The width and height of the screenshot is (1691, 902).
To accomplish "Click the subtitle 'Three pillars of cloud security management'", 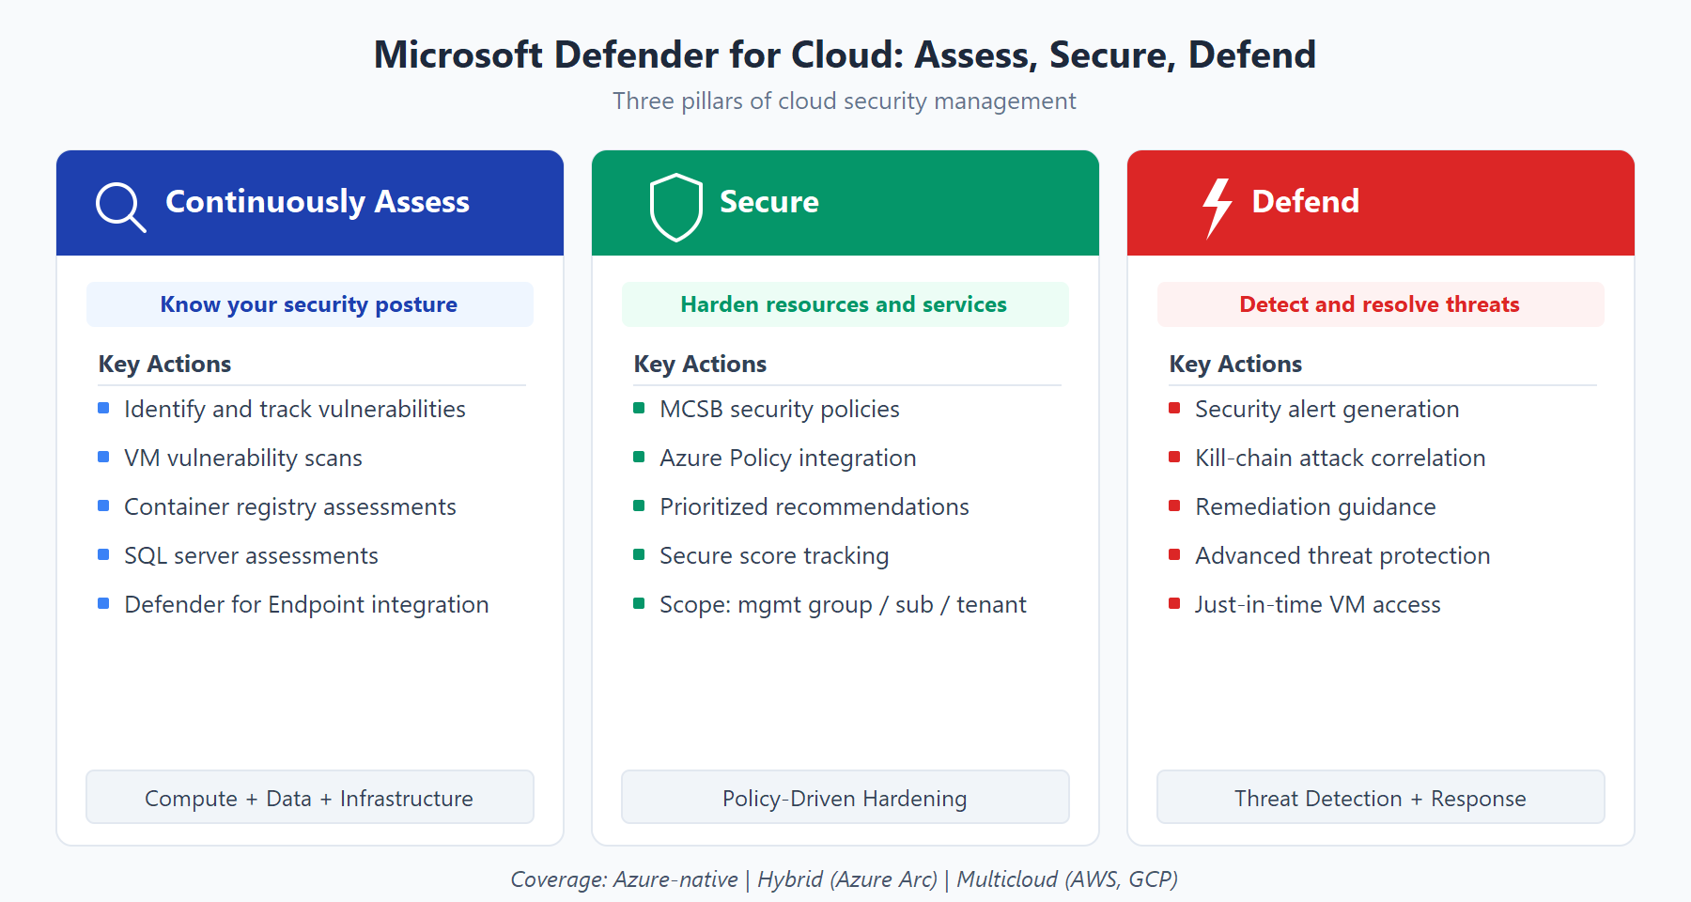I will pos(845,101).
